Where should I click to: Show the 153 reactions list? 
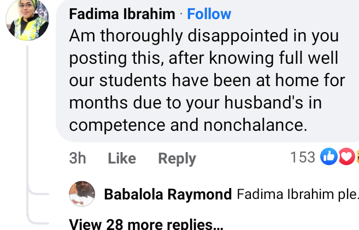click(303, 158)
